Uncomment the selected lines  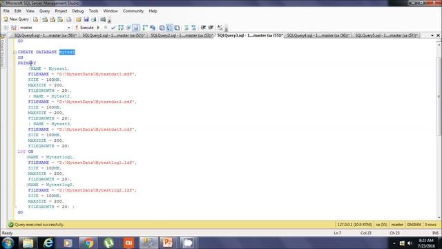[193, 28]
